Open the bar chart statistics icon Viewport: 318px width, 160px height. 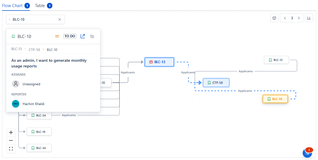(309, 18)
